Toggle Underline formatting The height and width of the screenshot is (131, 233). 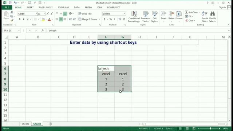click(x=28, y=19)
